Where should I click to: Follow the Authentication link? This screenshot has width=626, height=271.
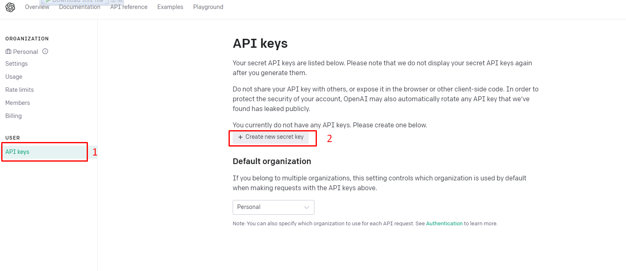click(444, 223)
